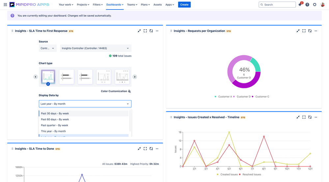Maximize the SLA Time to First Response gadget

pos(145,31)
